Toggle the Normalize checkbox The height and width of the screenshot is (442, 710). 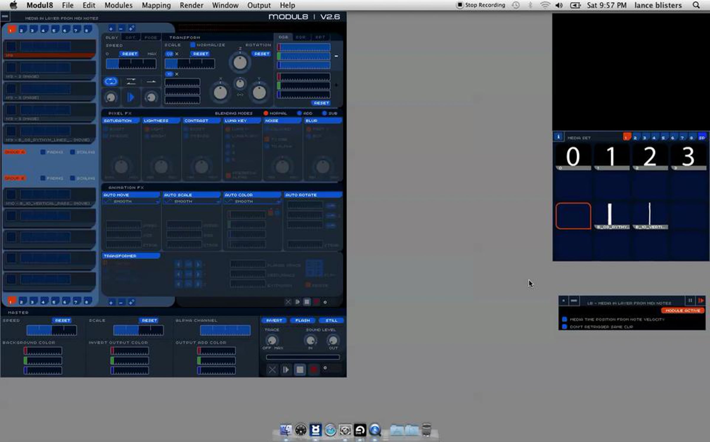(193, 45)
